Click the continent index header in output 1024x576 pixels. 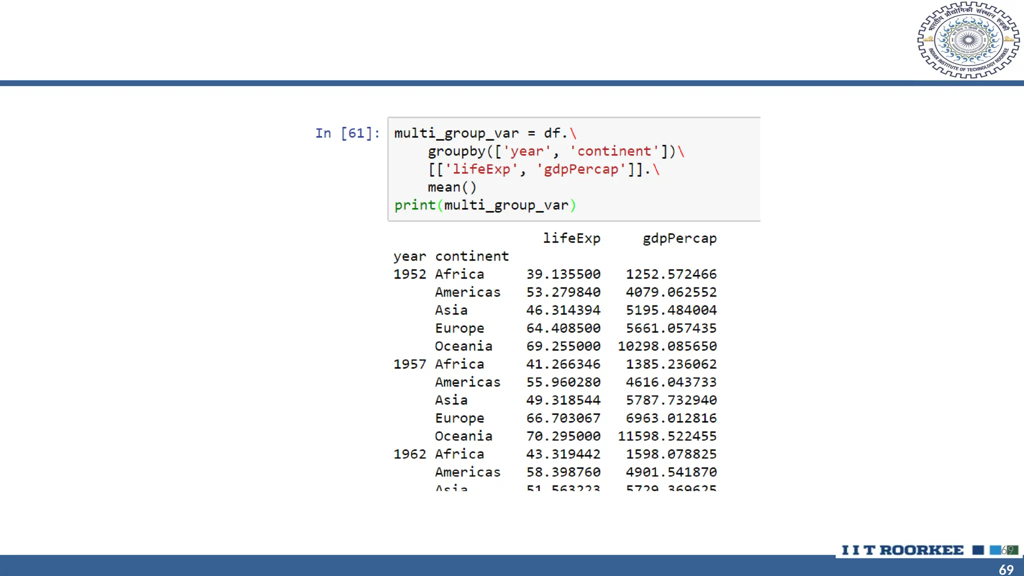pyautogui.click(x=471, y=256)
